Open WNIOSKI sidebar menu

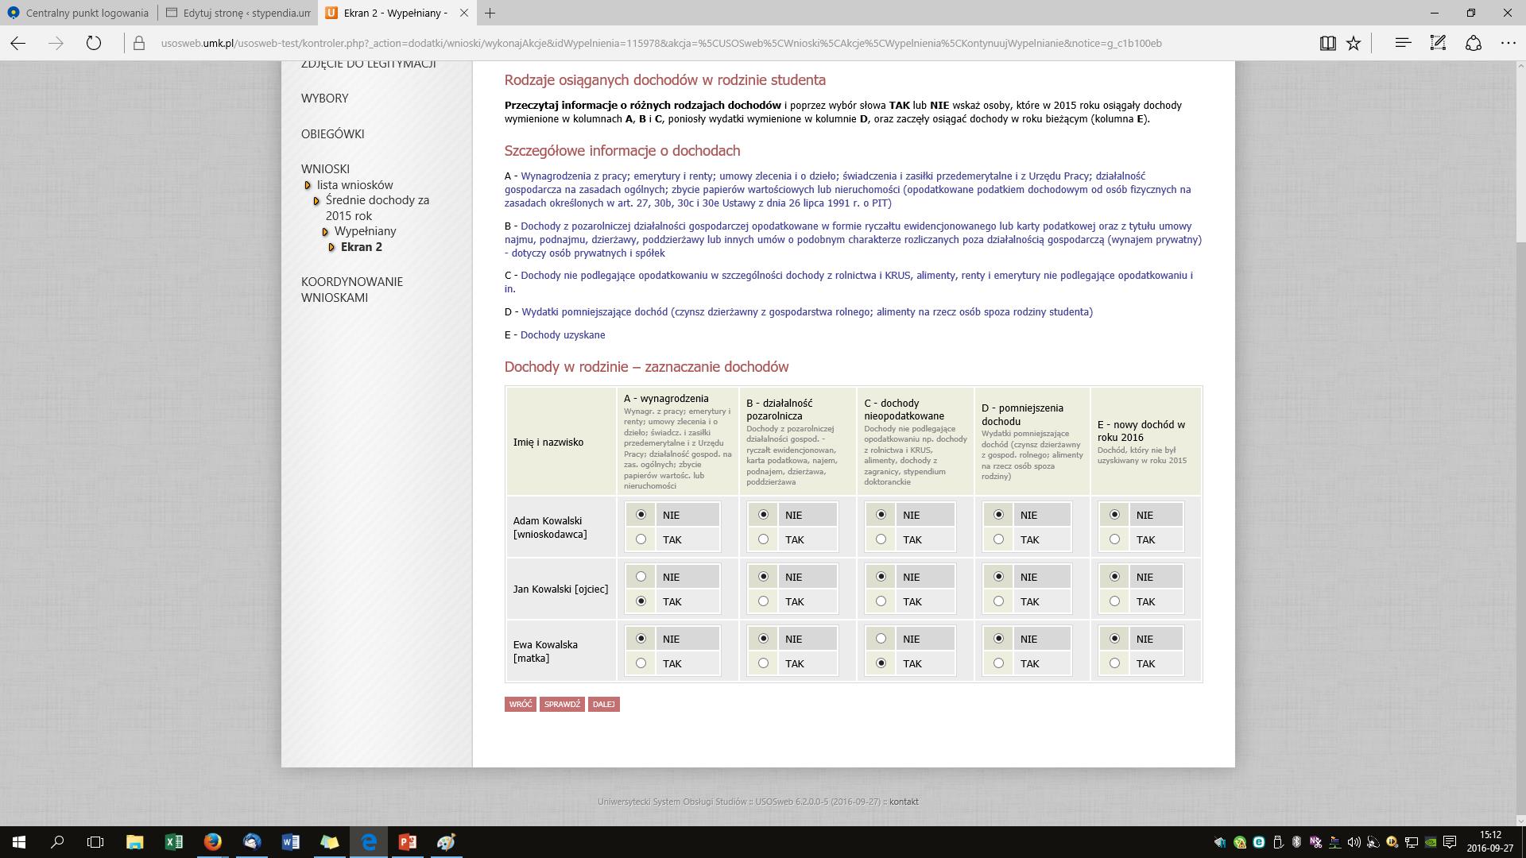pyautogui.click(x=325, y=169)
